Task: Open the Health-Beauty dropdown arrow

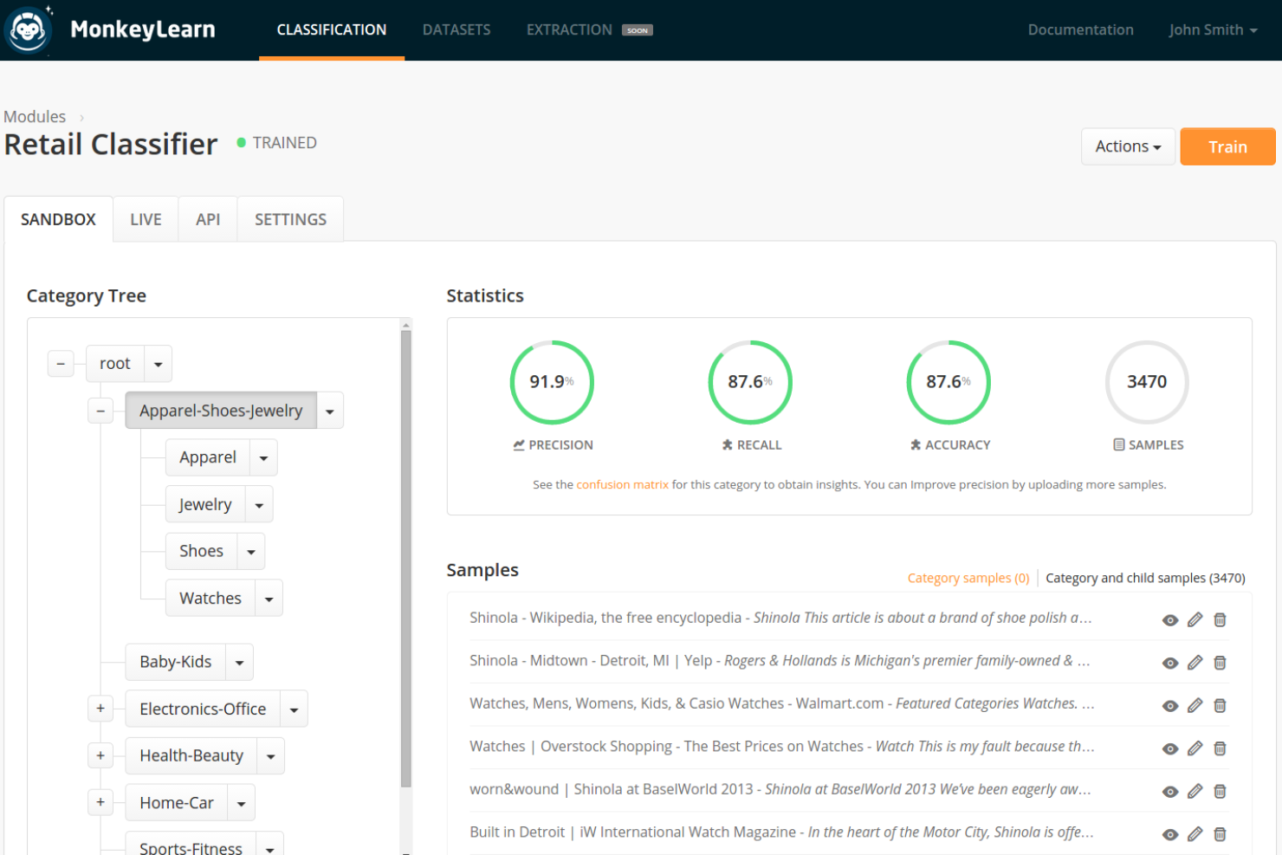Action: click(270, 755)
